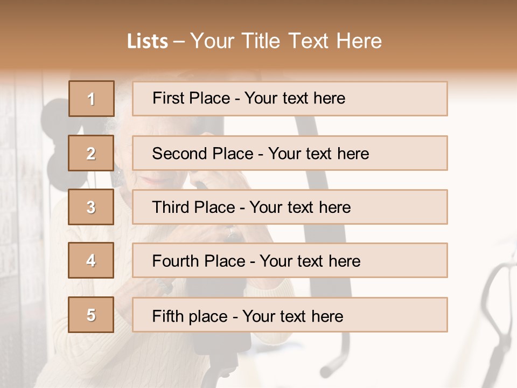Click the words 'First Place'

(191, 98)
